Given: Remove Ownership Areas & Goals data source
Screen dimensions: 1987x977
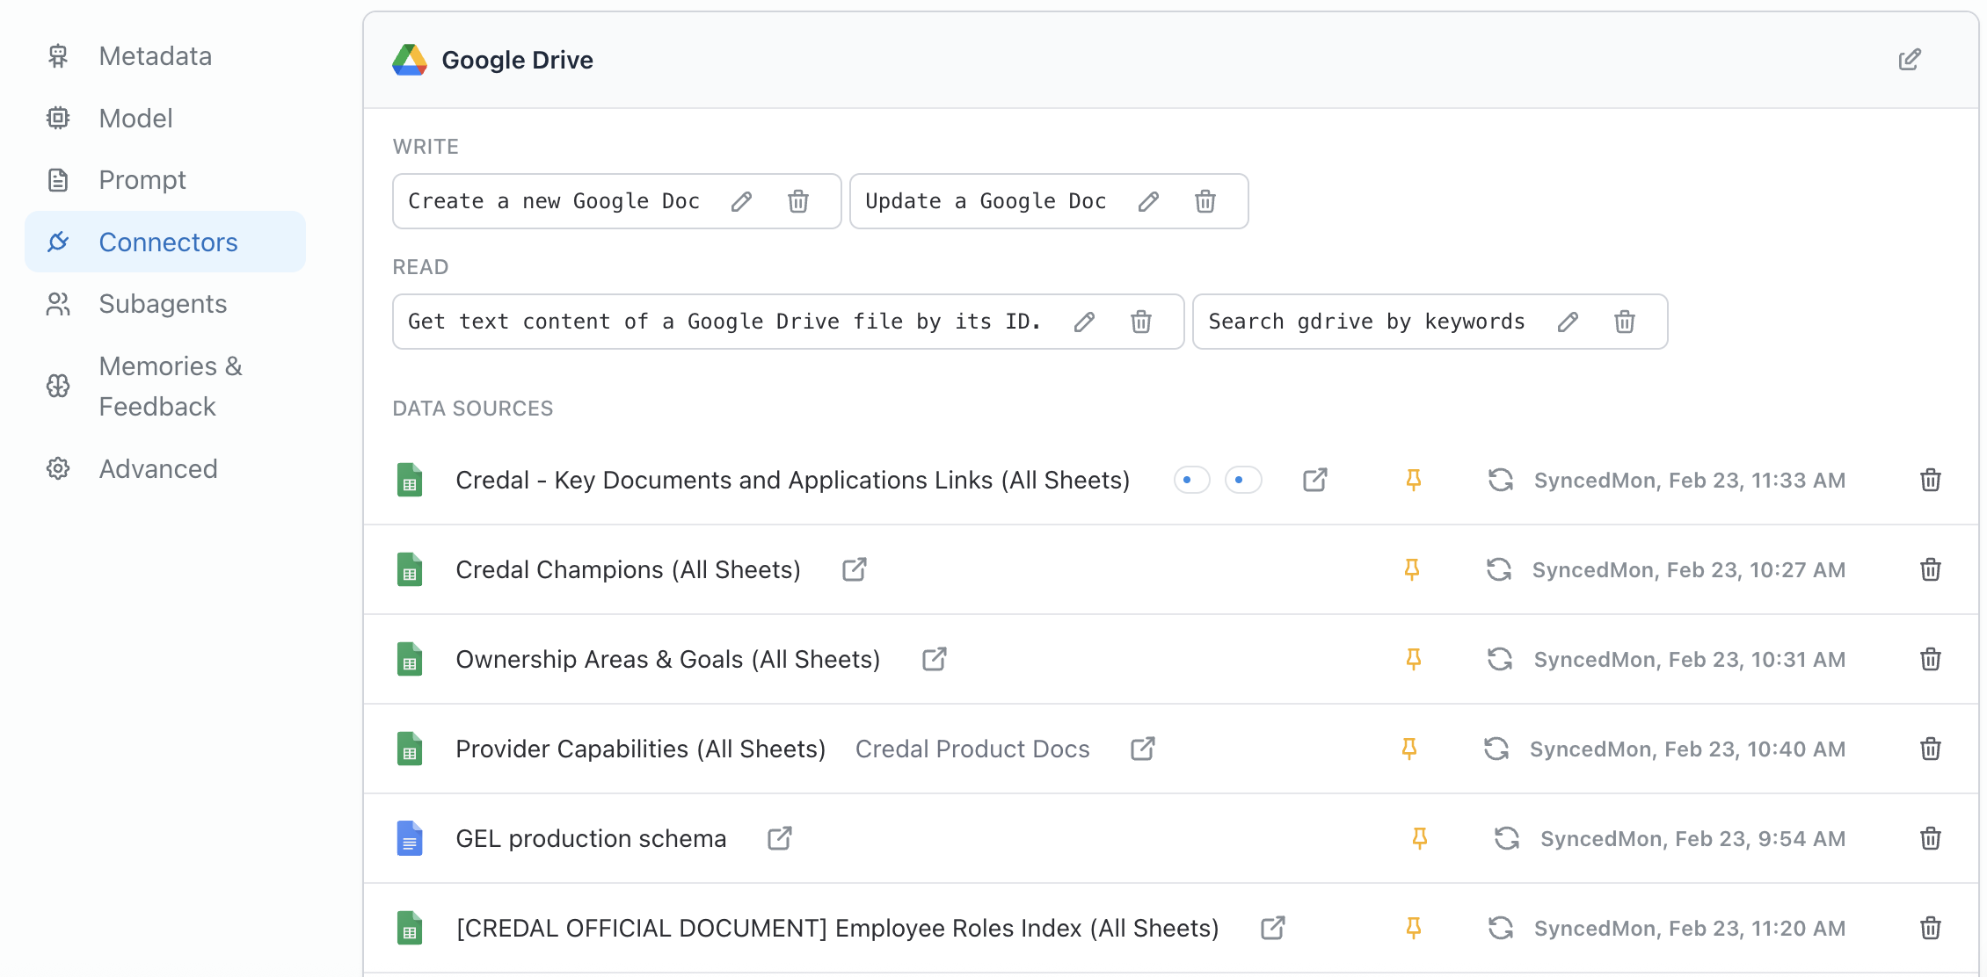Looking at the screenshot, I should (1930, 659).
